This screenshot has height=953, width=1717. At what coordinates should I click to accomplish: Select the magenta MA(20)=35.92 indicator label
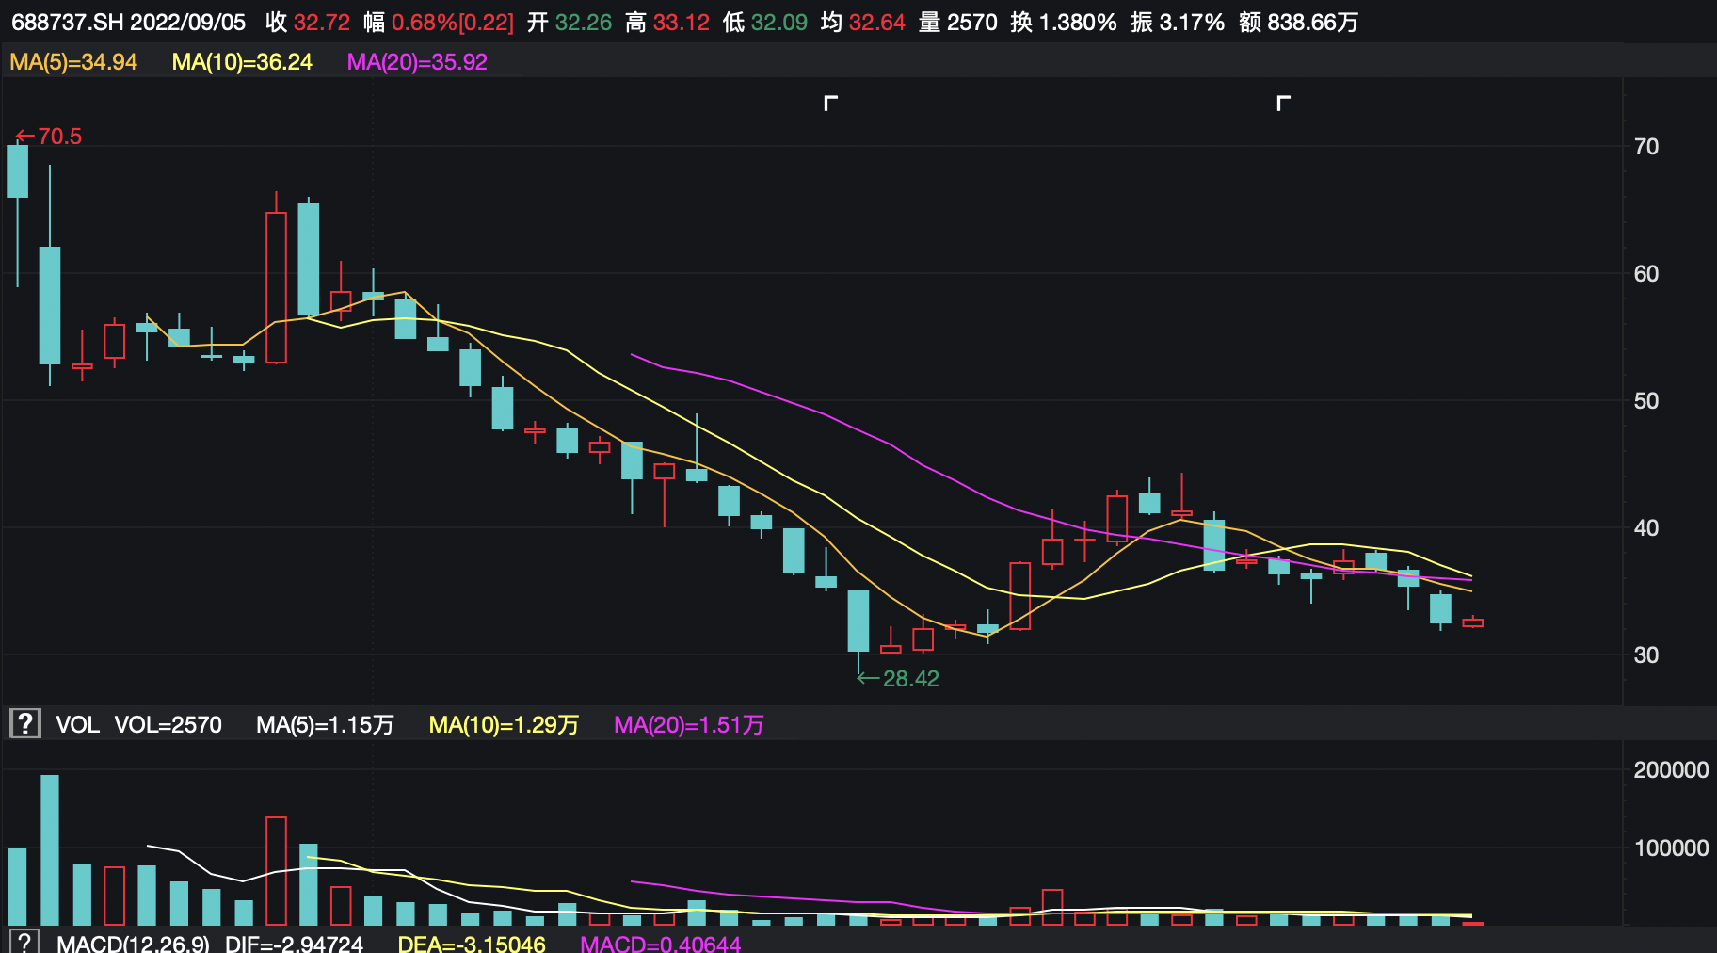pos(417,62)
